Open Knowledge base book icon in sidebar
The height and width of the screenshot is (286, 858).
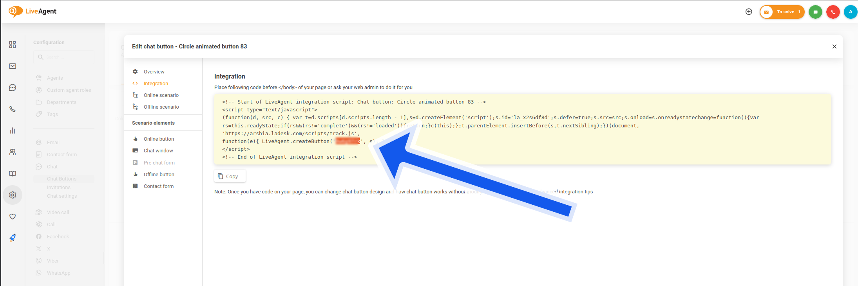tap(13, 173)
